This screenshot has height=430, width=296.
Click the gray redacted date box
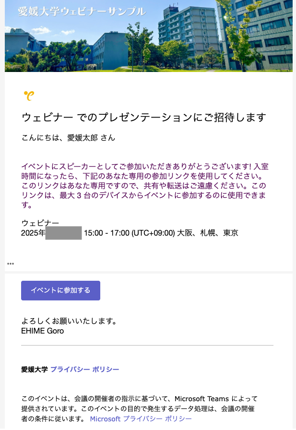[x=64, y=233]
